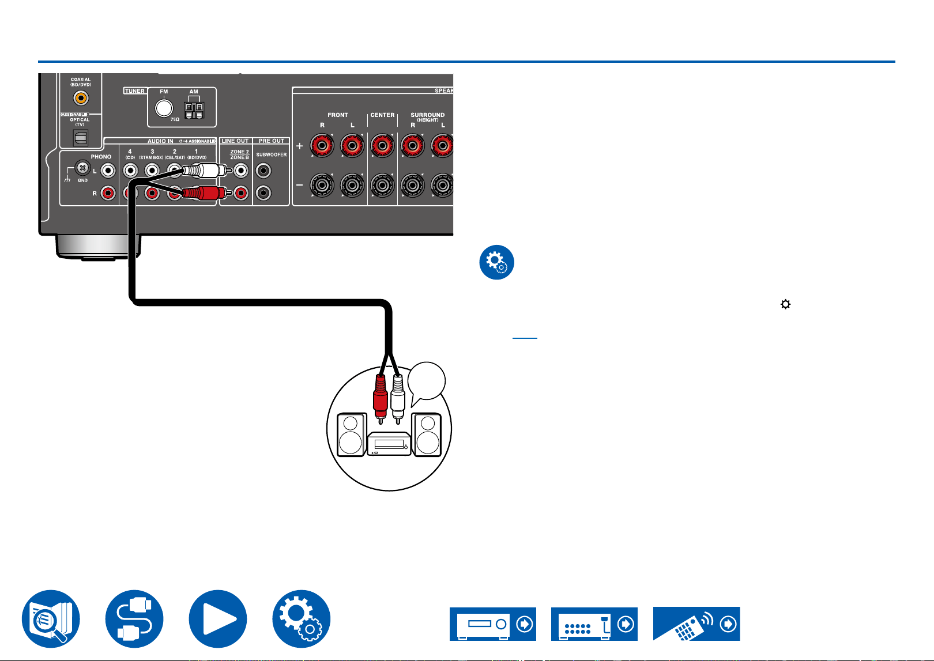Jump to the rear panel receiver icon
Image resolution: width=934 pixels, height=661 pixels.
pos(594,624)
